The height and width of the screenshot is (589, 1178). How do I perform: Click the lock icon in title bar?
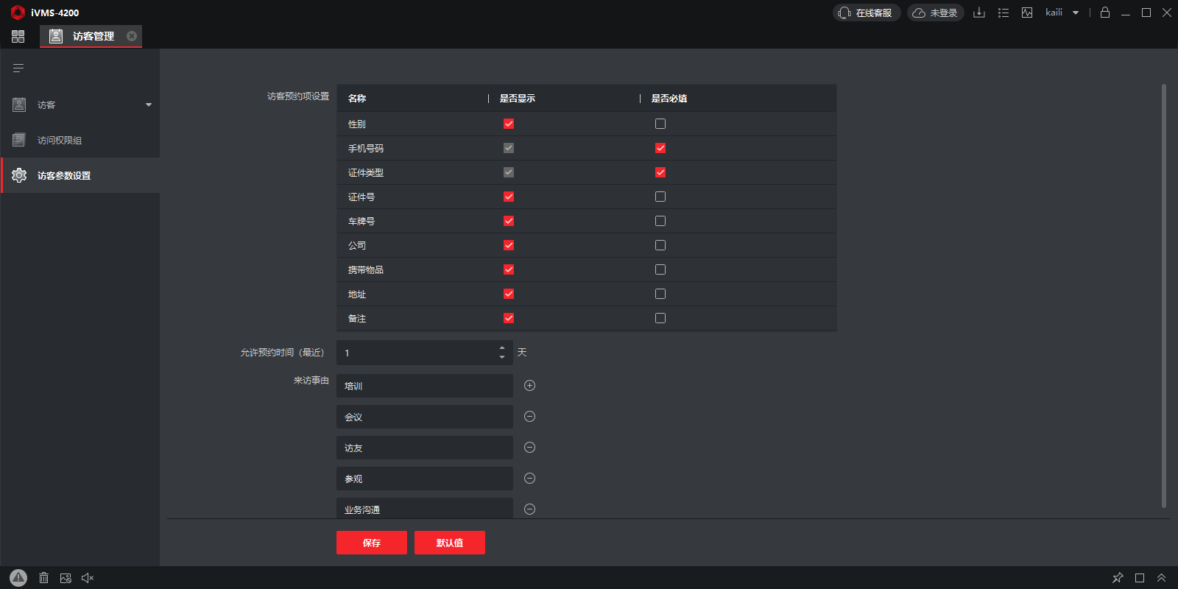pyautogui.click(x=1104, y=13)
